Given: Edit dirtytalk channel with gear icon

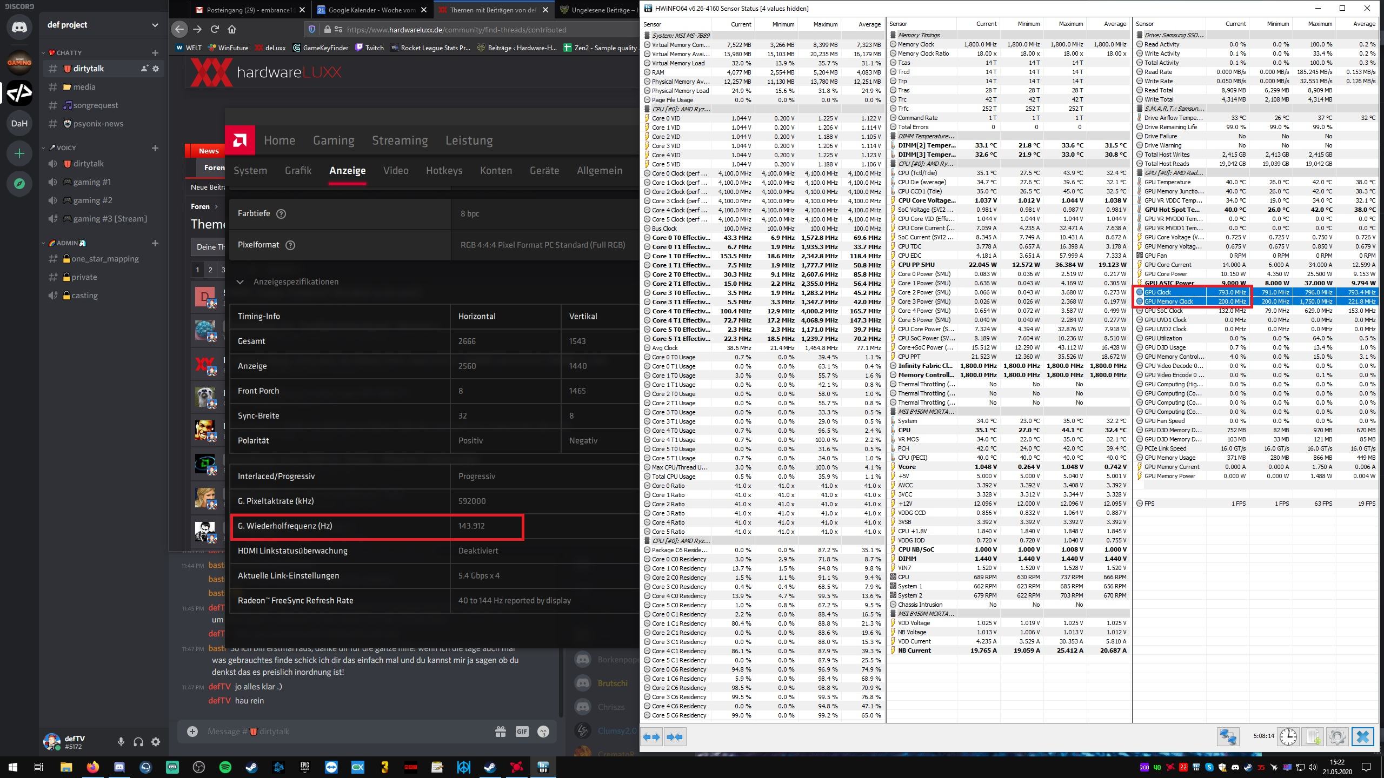Looking at the screenshot, I should pyautogui.click(x=156, y=69).
